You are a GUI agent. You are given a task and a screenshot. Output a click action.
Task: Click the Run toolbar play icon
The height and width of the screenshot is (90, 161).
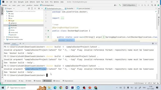click(x=139, y=5)
